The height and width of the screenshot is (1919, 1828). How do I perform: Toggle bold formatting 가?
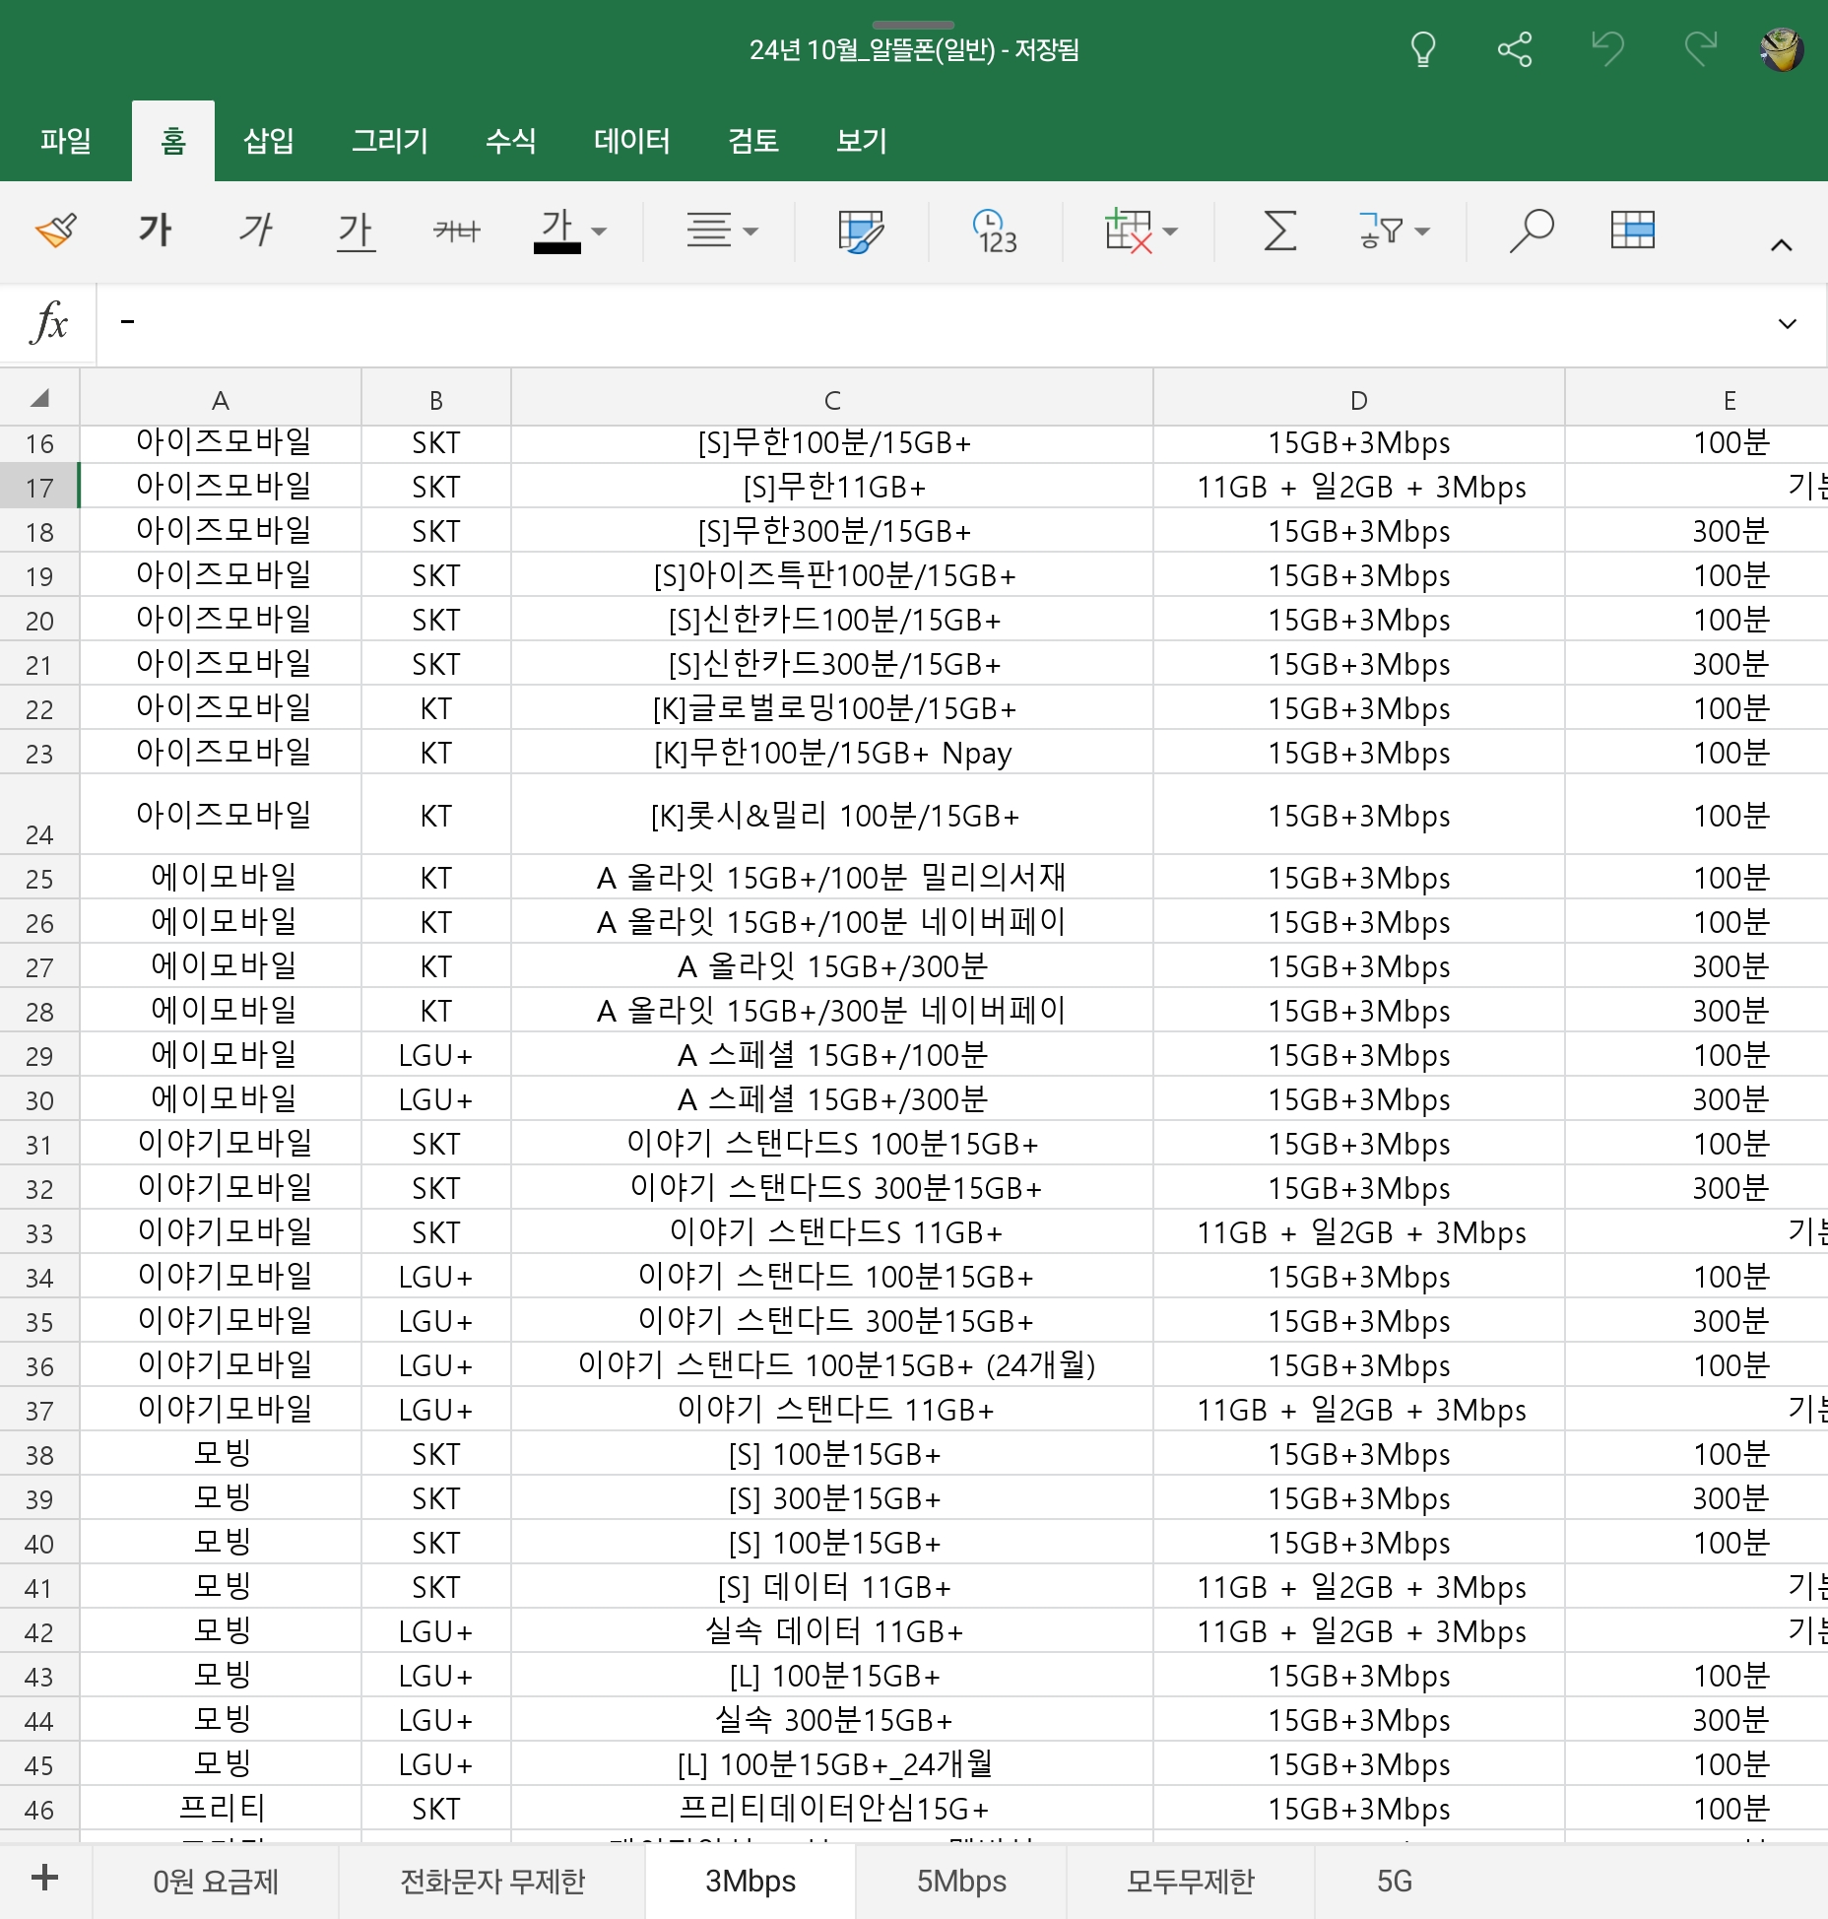tap(155, 232)
